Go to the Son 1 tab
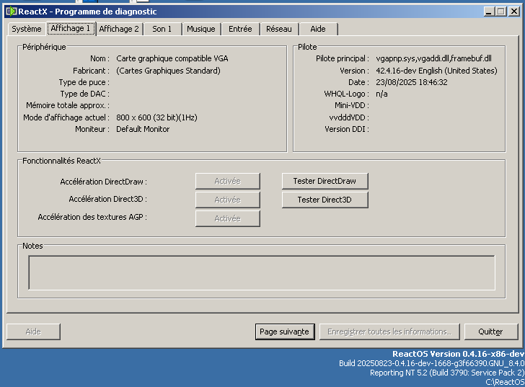The width and height of the screenshot is (525, 387). coord(162,29)
